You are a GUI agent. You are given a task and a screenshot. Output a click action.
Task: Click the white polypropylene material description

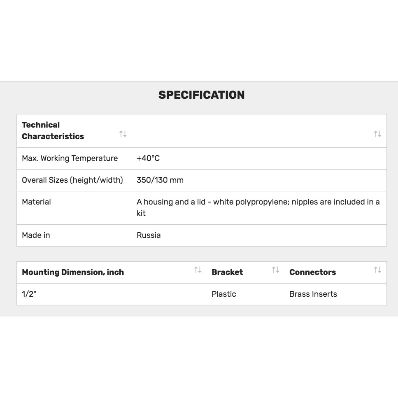(258, 207)
